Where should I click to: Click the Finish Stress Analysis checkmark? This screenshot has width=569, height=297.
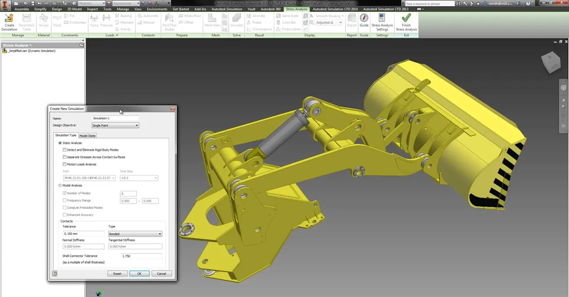(406, 19)
